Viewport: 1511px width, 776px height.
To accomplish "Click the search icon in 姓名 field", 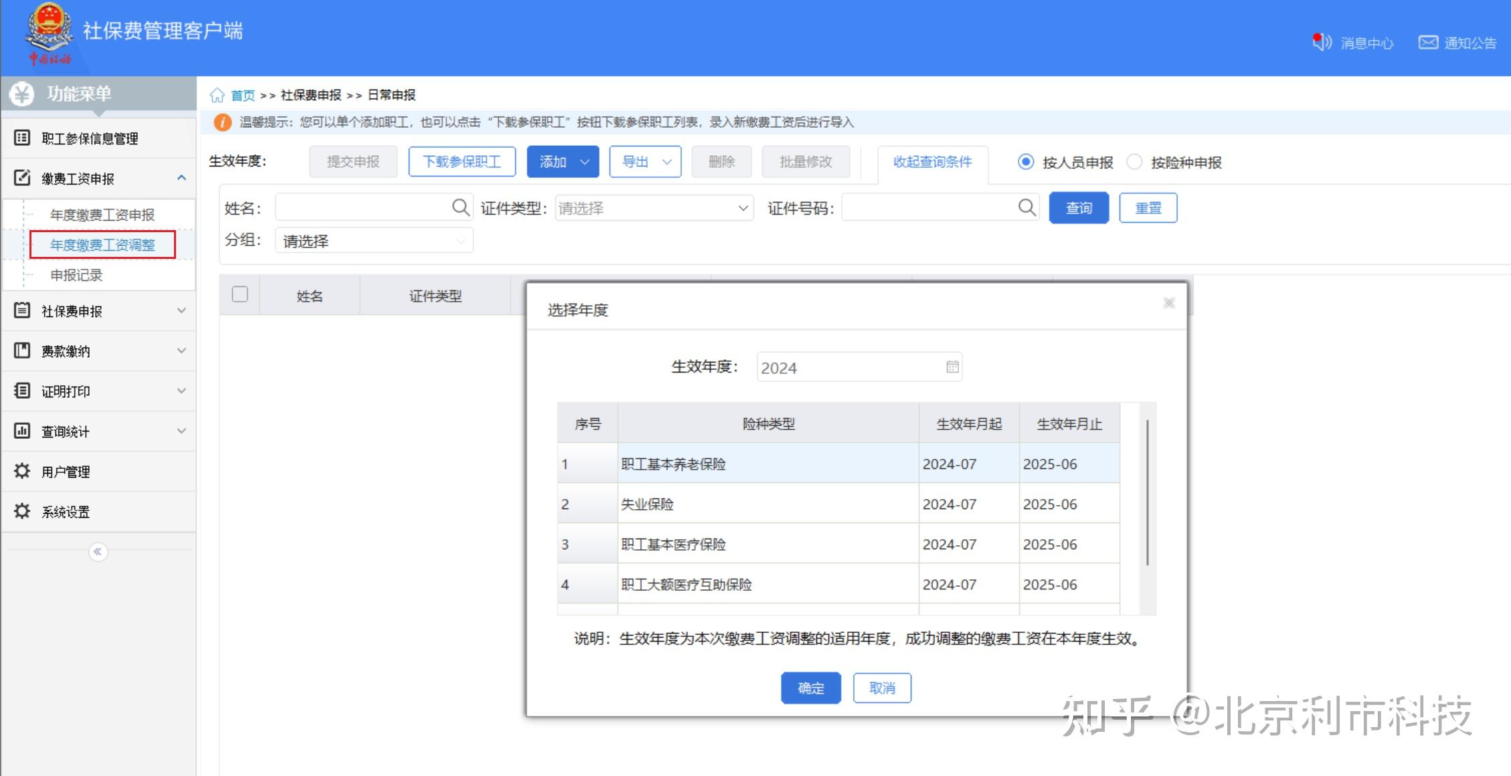I will 460,207.
